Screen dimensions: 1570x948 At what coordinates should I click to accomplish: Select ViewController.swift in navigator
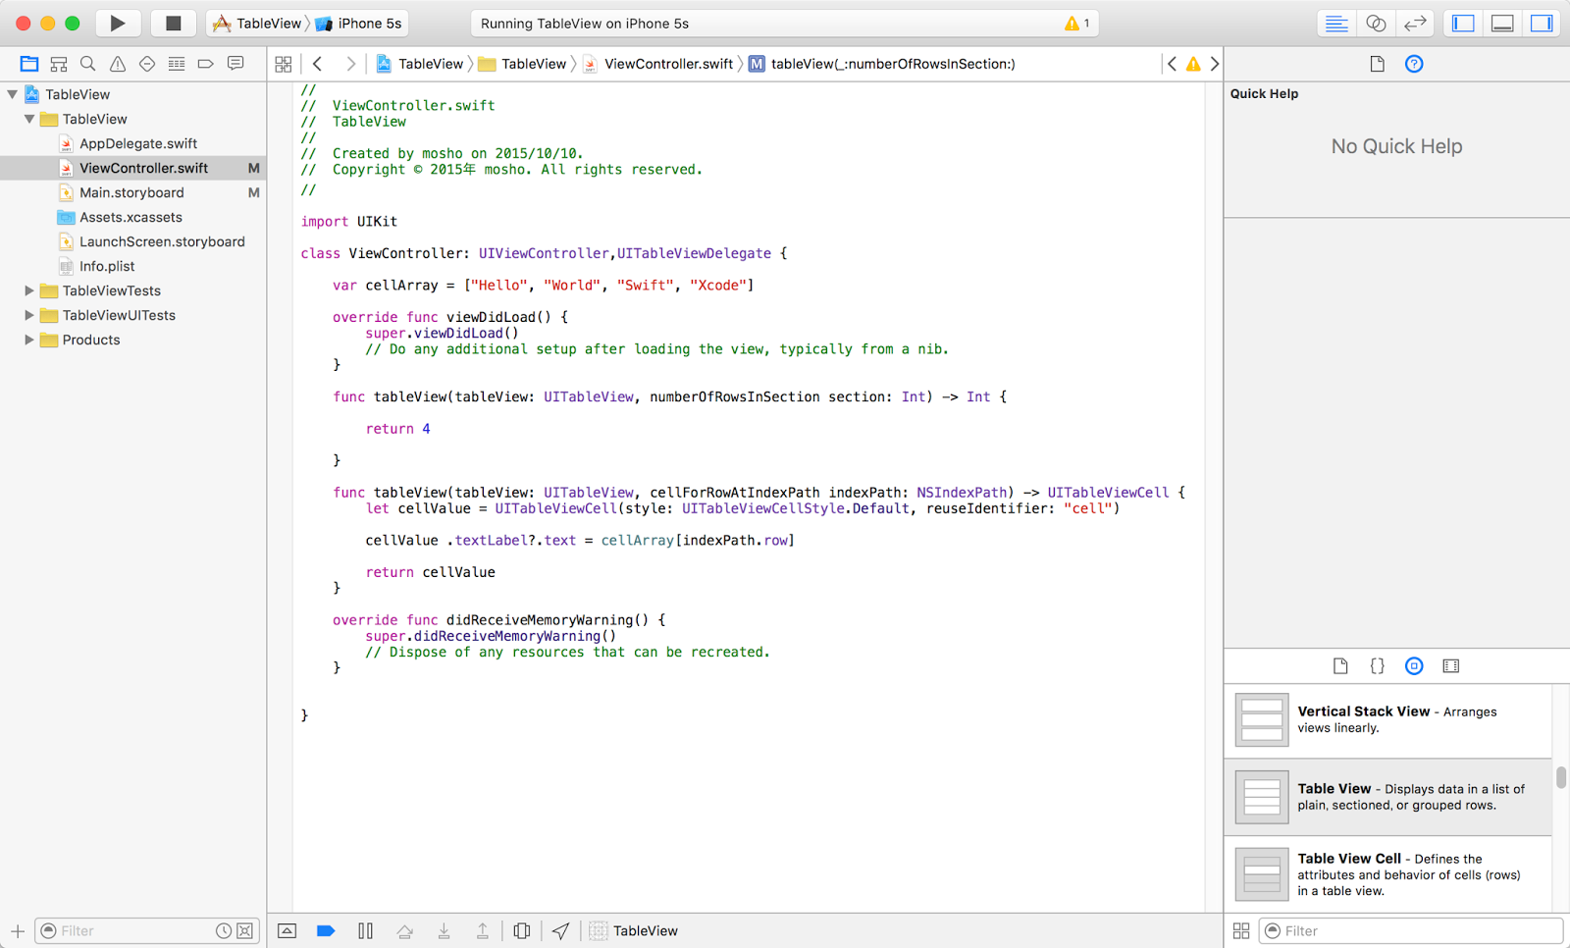coord(133,168)
